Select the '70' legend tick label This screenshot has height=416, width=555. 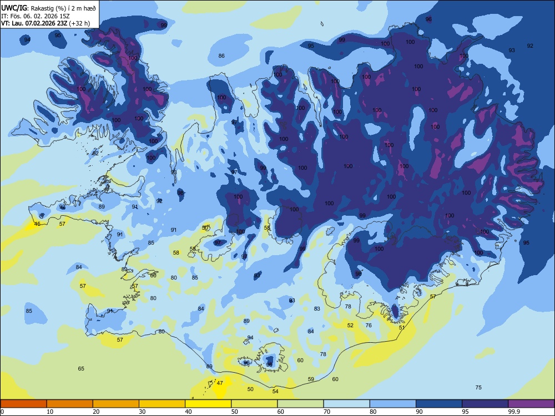pyautogui.click(x=327, y=412)
